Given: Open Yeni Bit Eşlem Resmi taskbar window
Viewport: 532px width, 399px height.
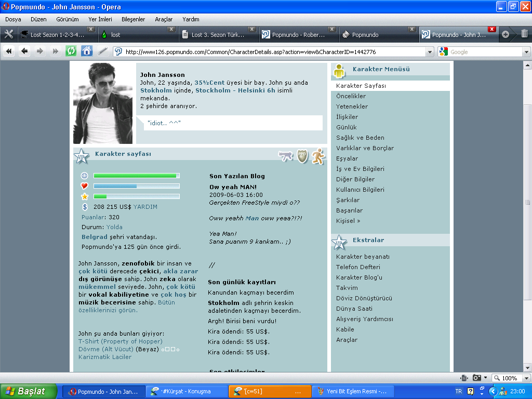Looking at the screenshot, I should pos(353,391).
